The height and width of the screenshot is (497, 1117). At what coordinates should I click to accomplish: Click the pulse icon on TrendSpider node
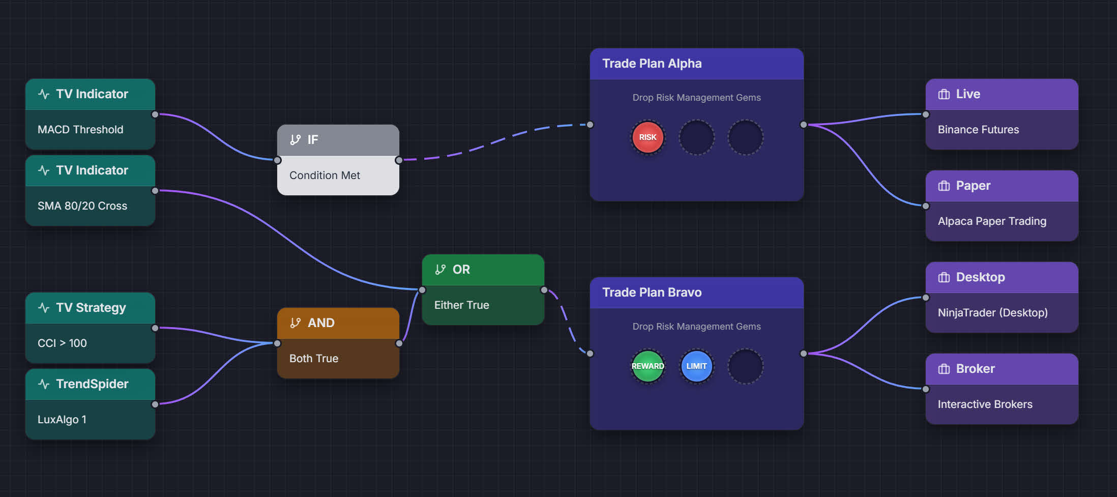click(44, 384)
